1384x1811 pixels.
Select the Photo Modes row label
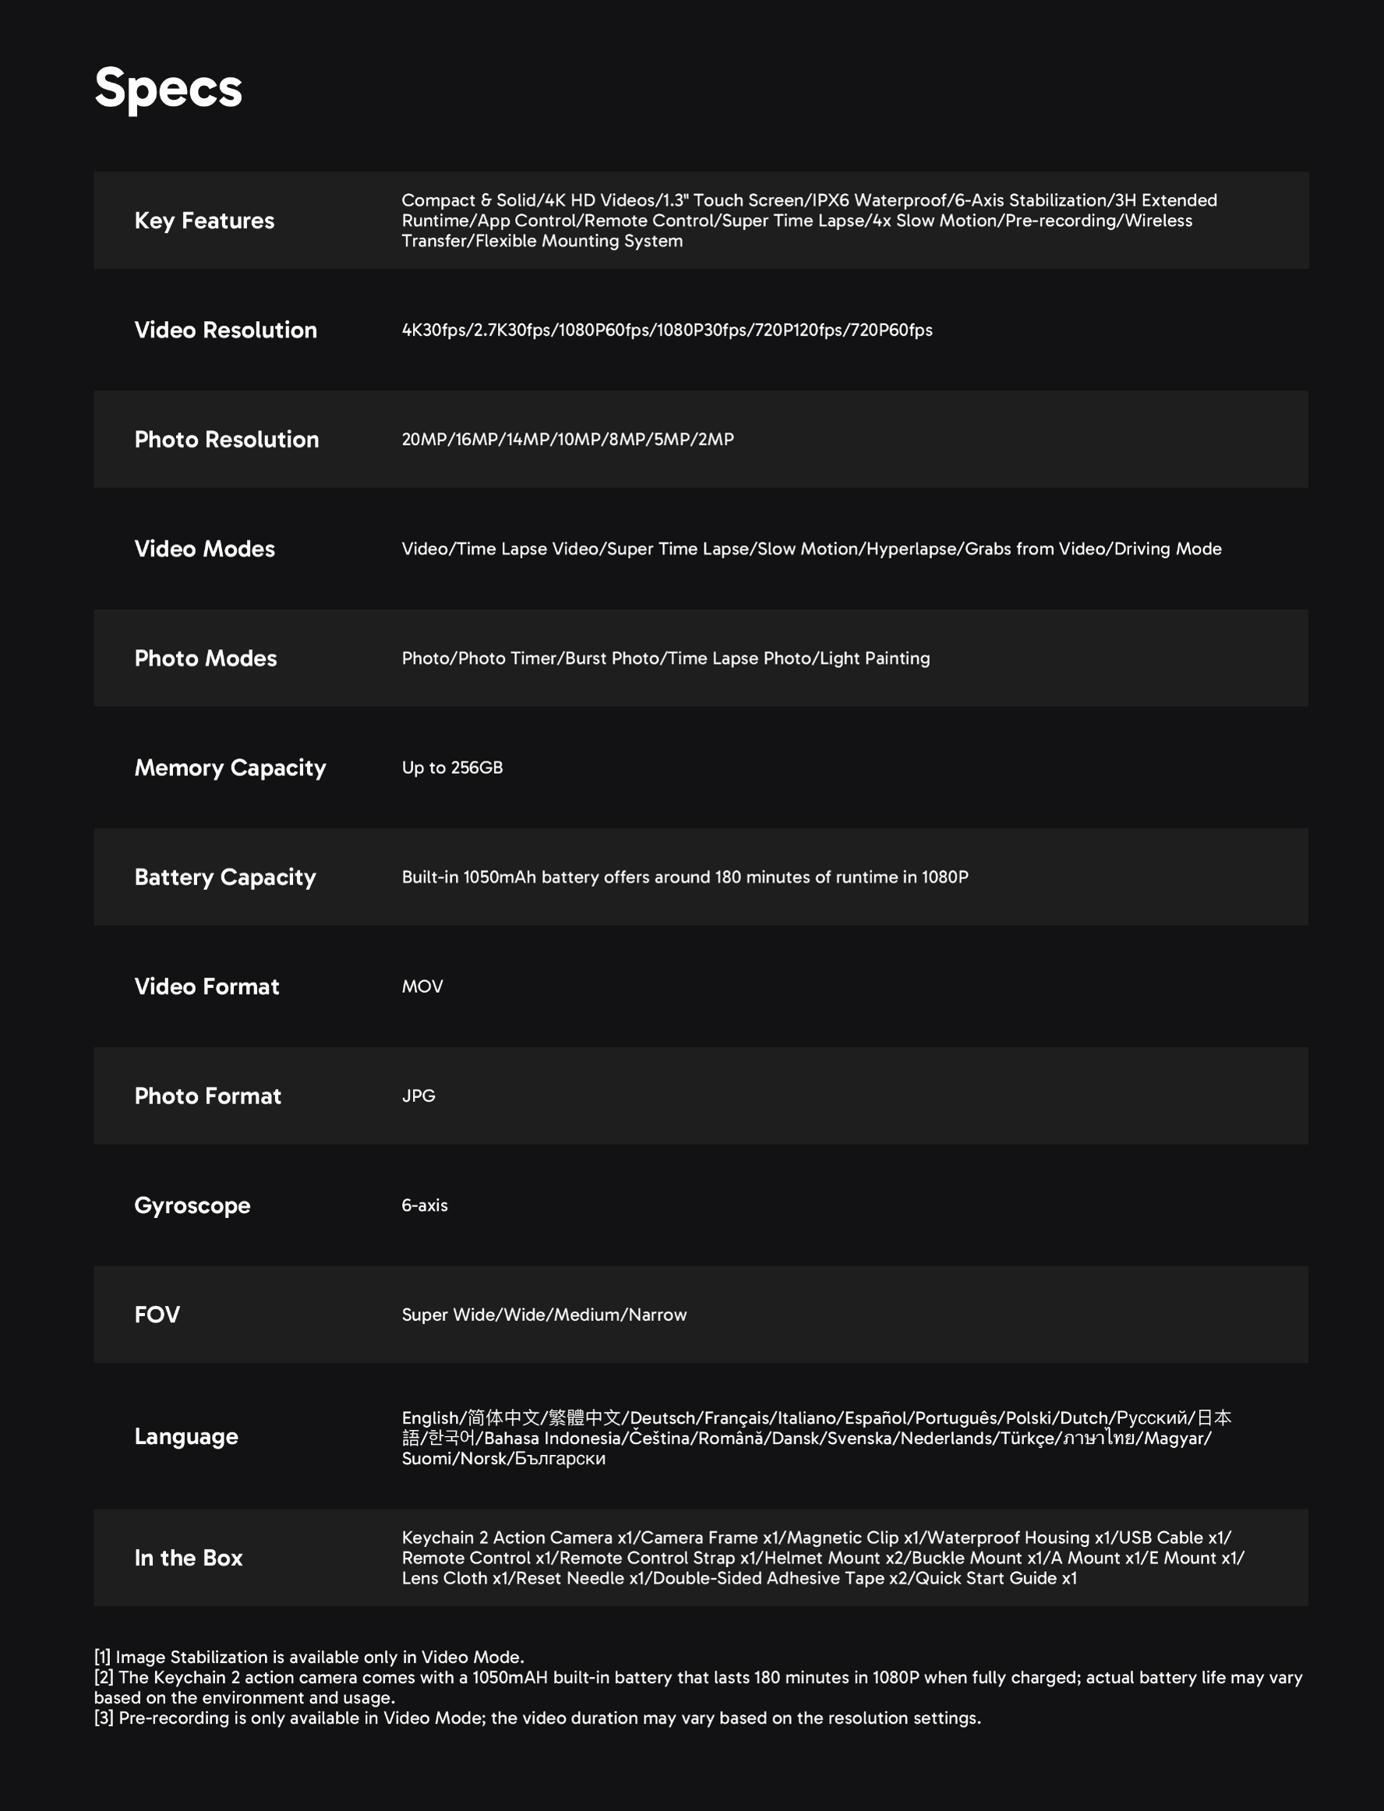coord(205,658)
